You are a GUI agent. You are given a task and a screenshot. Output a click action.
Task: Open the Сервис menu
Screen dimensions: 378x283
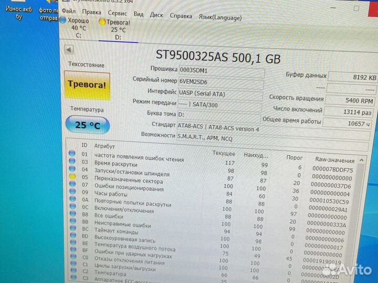(x=117, y=13)
